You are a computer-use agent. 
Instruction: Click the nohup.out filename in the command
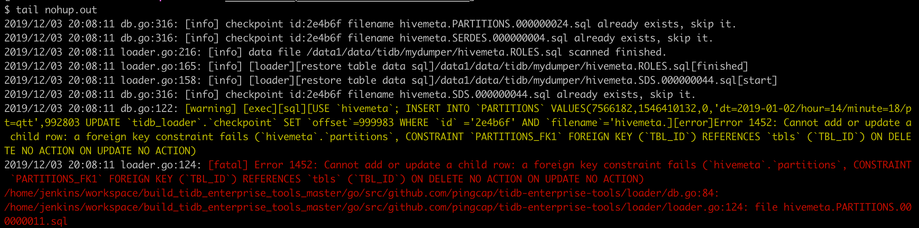pyautogui.click(x=71, y=10)
